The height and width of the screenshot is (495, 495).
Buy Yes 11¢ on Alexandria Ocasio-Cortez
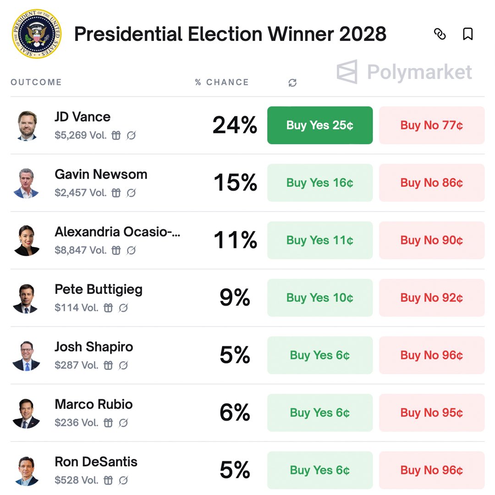(320, 240)
